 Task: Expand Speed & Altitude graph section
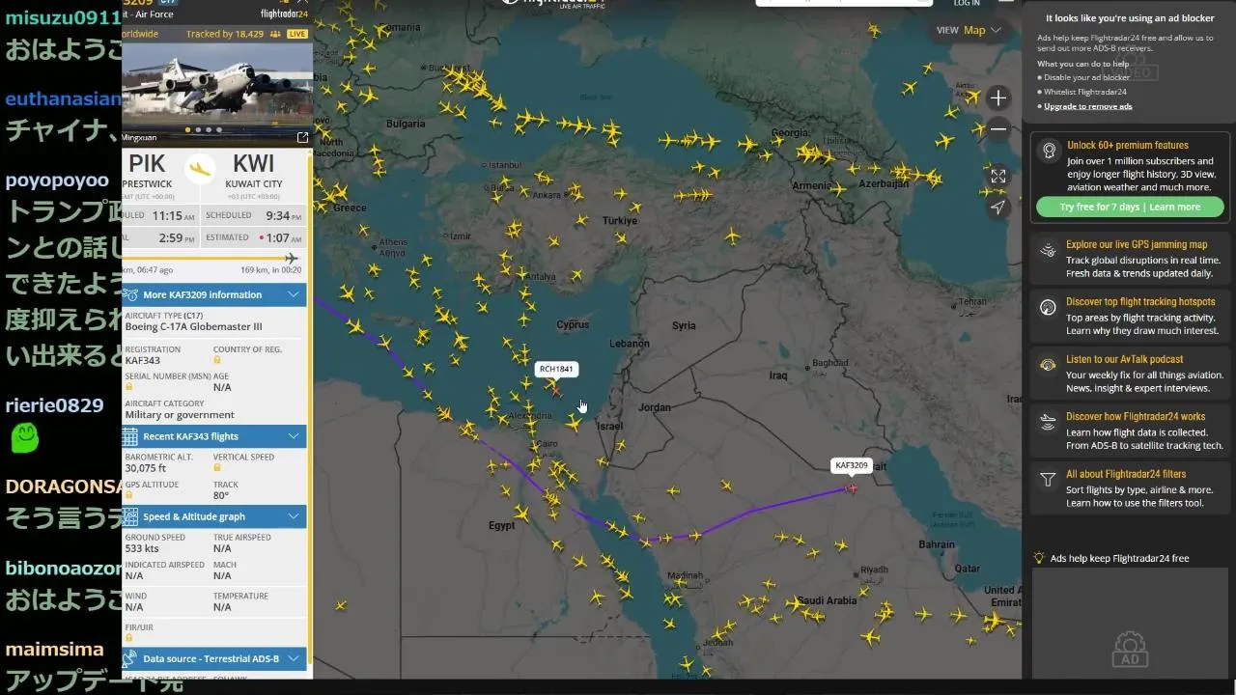[x=214, y=516]
